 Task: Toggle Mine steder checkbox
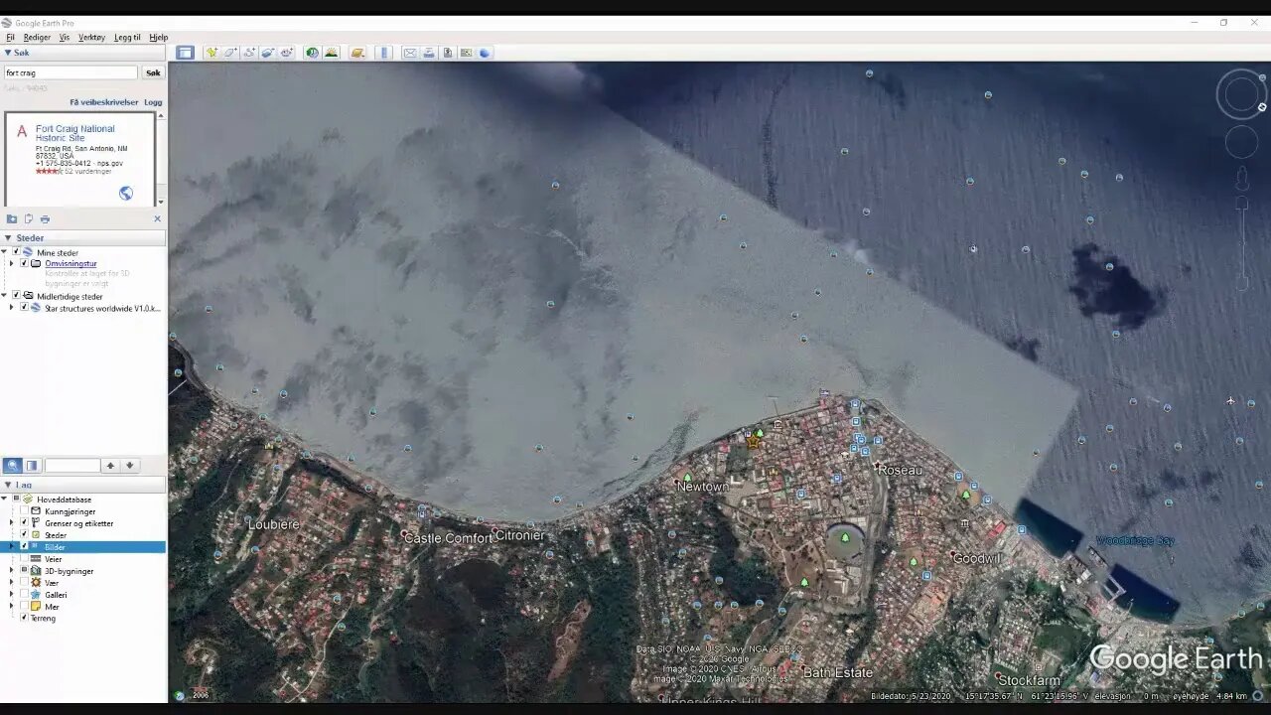[16, 252]
